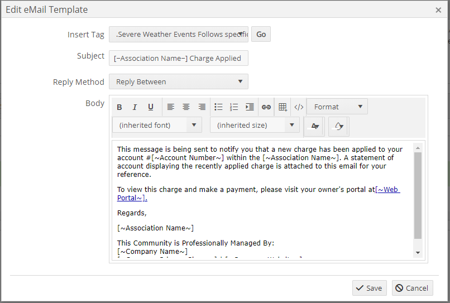The image size is (450, 303).
Task: Insert unordered bullet list
Action: (218, 107)
